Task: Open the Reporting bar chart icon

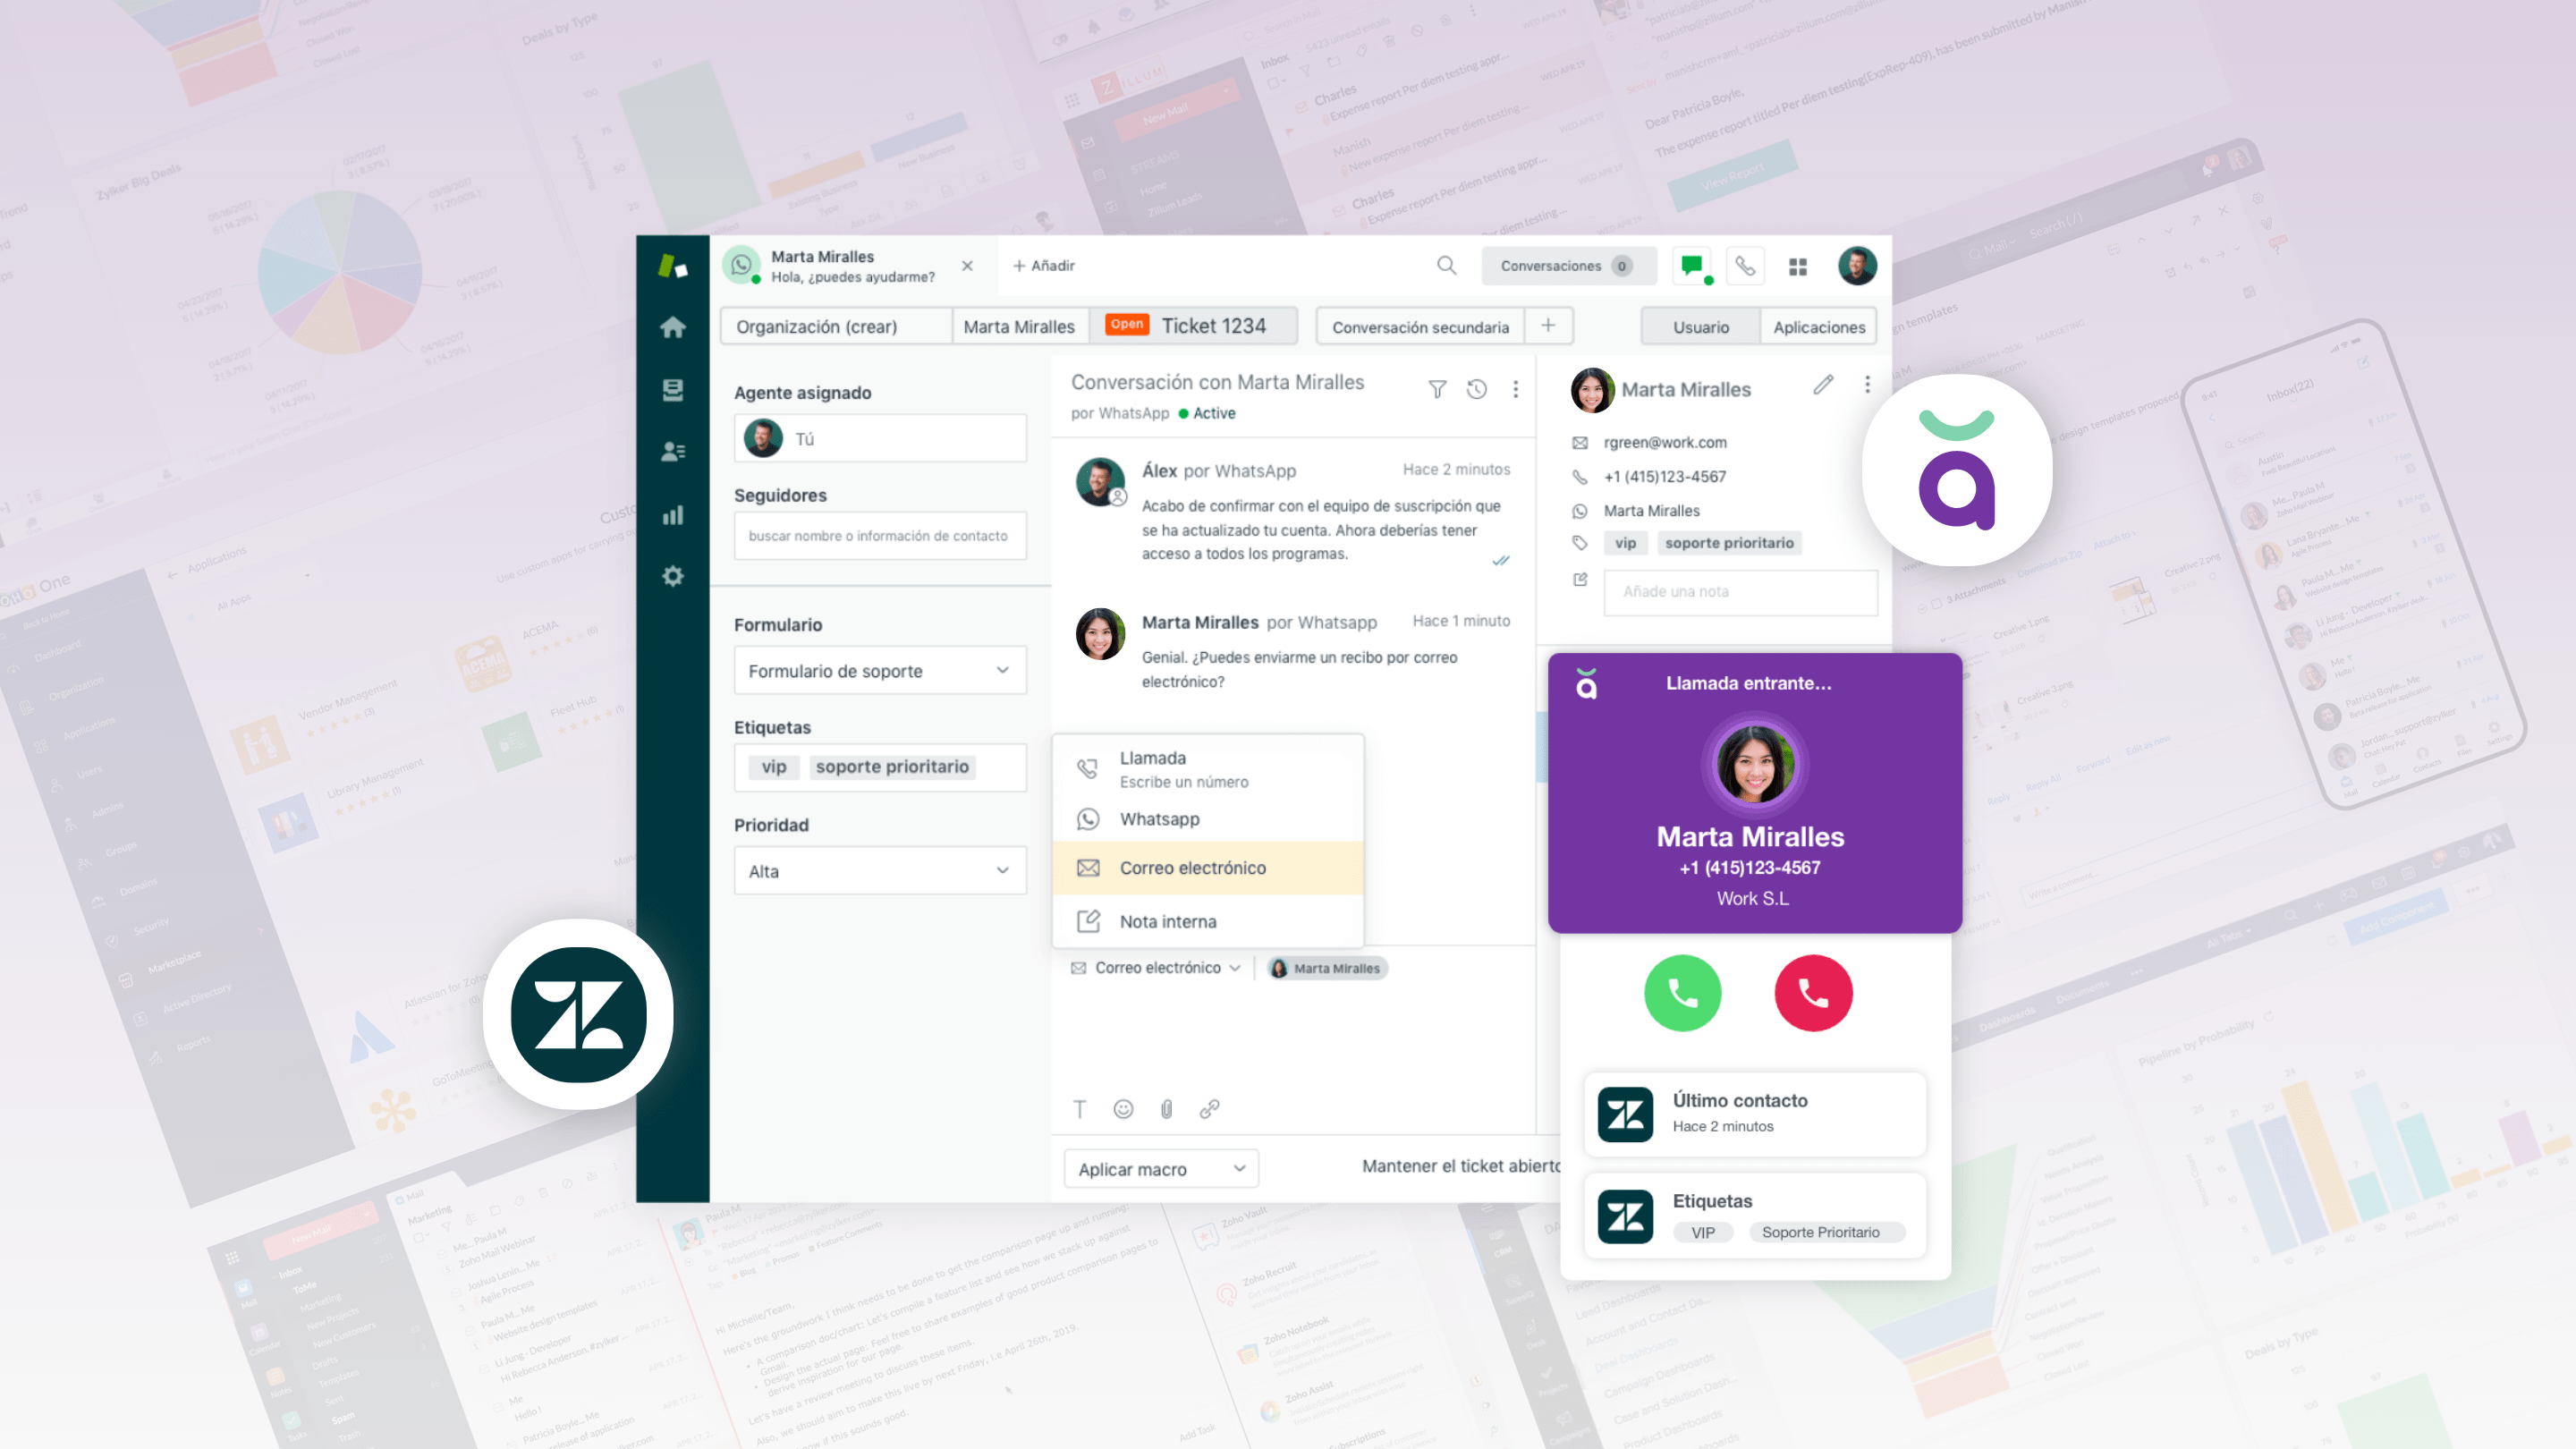Action: [673, 515]
